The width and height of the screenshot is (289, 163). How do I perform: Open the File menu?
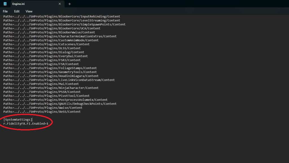point(5,11)
